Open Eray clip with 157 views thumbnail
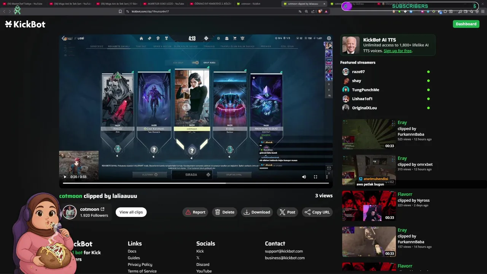This screenshot has width=487, height=274. point(369,242)
